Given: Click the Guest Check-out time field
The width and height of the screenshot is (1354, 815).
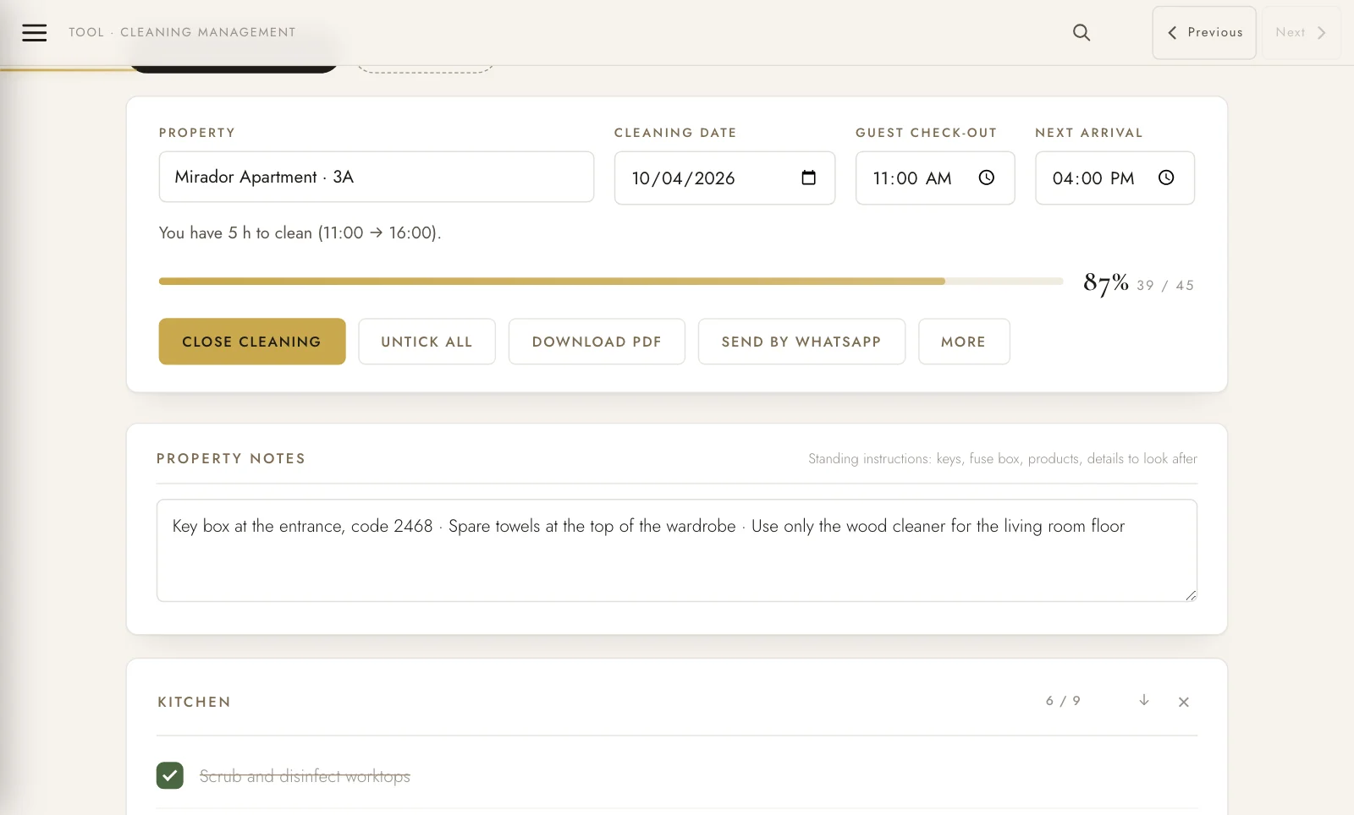Looking at the screenshot, I should [935, 178].
